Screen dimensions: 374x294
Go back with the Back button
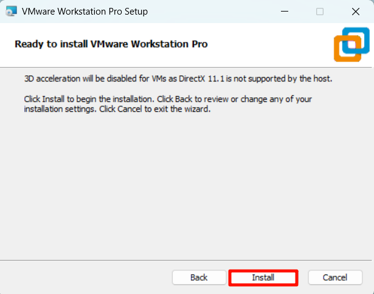[x=199, y=278]
